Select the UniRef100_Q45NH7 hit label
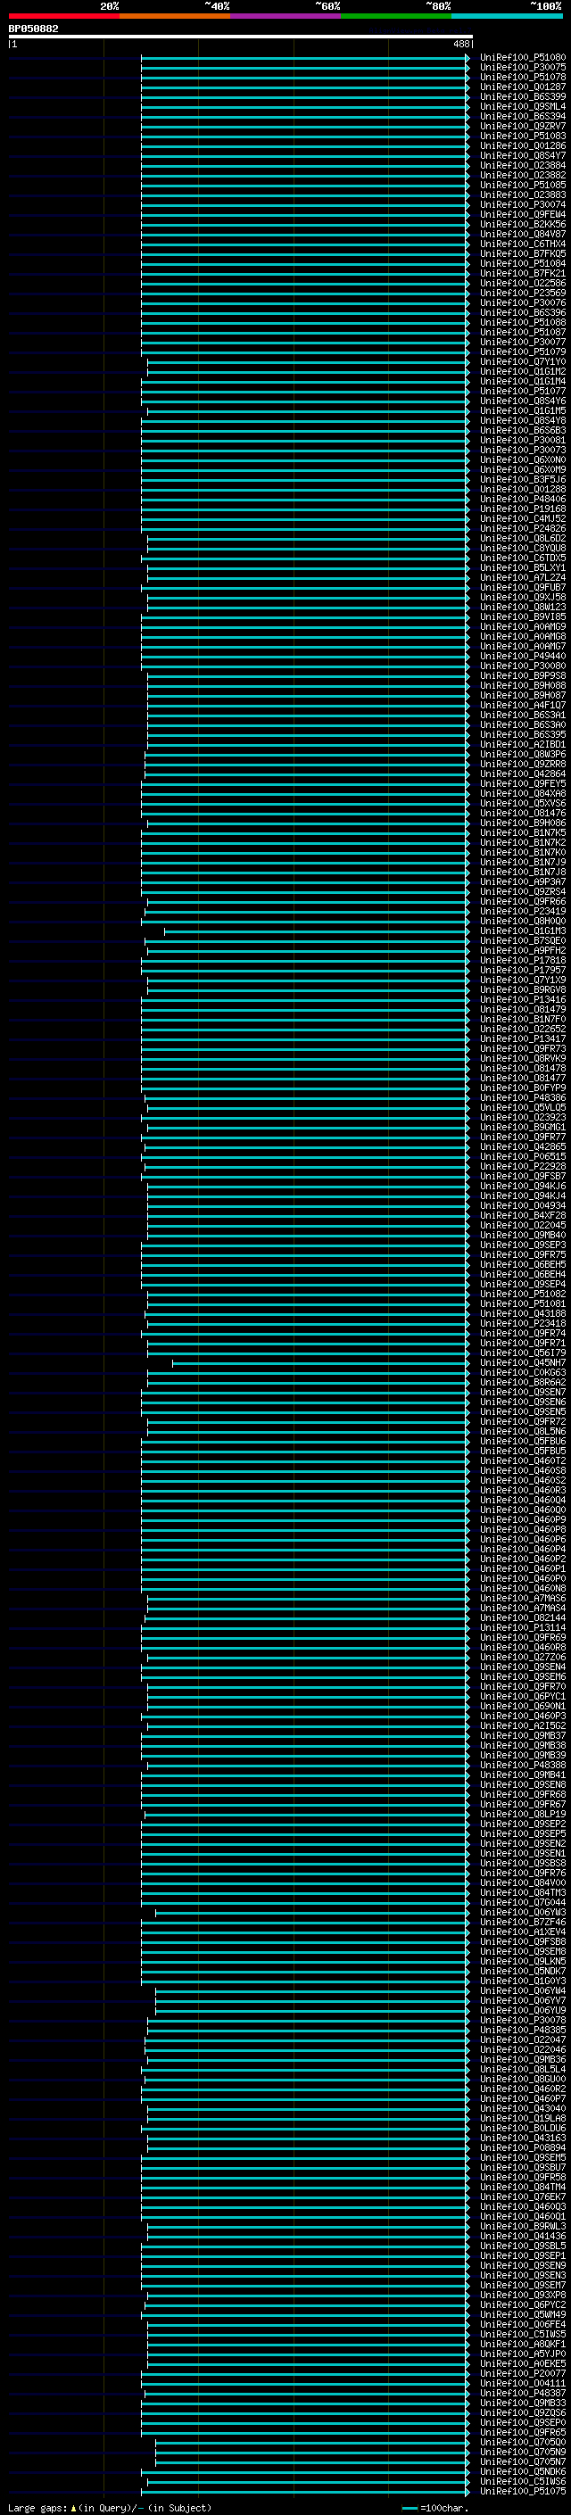Screen dimensions: 571x2515 point(523,1363)
